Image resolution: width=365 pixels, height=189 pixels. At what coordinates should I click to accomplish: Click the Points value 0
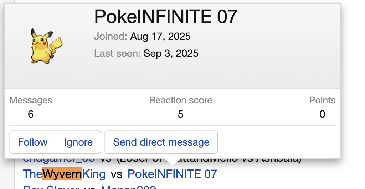322,114
